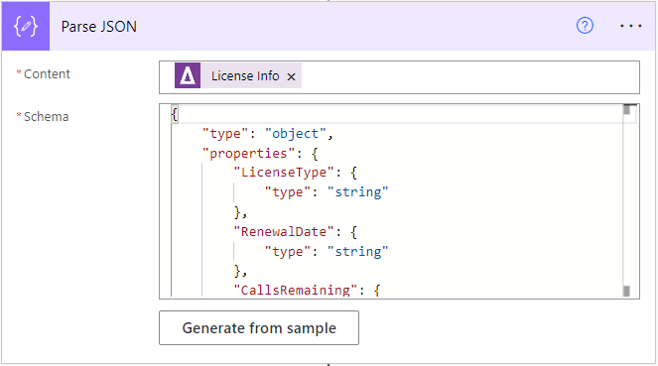Click "string" under RenewalDate
Screen dimensions: 658x366
357,252
